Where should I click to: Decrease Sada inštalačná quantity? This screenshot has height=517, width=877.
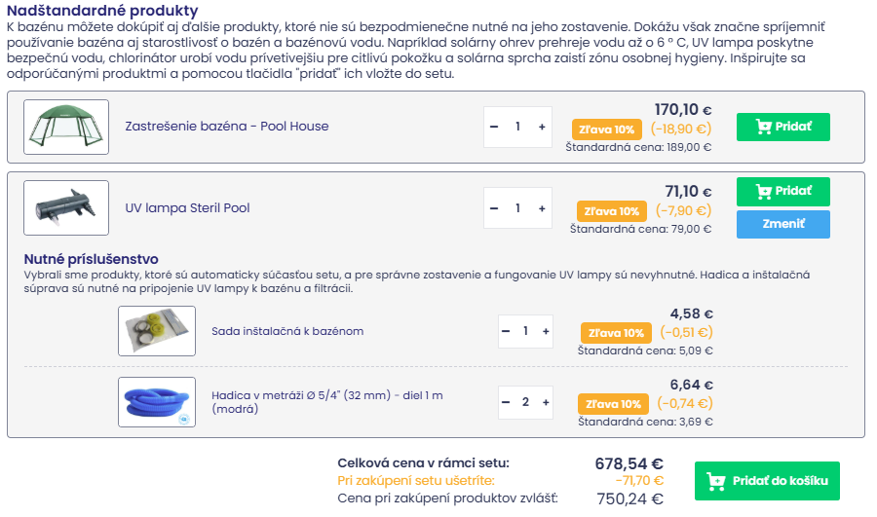coord(506,331)
